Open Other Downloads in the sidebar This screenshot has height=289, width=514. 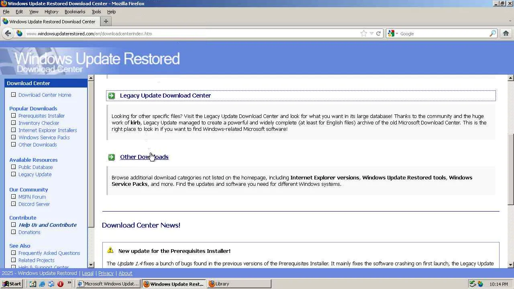tap(37, 145)
